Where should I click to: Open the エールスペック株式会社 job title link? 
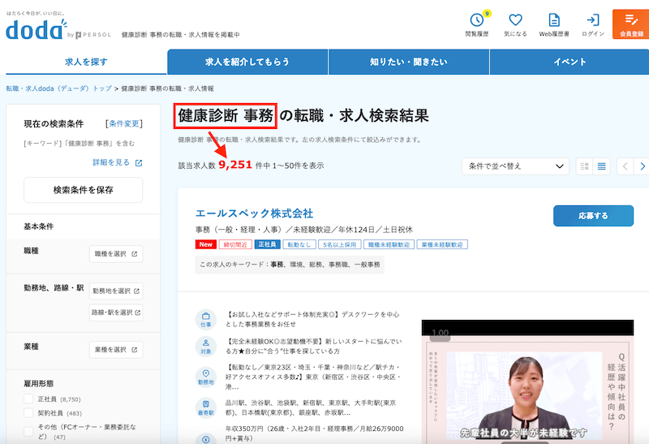pyautogui.click(x=254, y=213)
